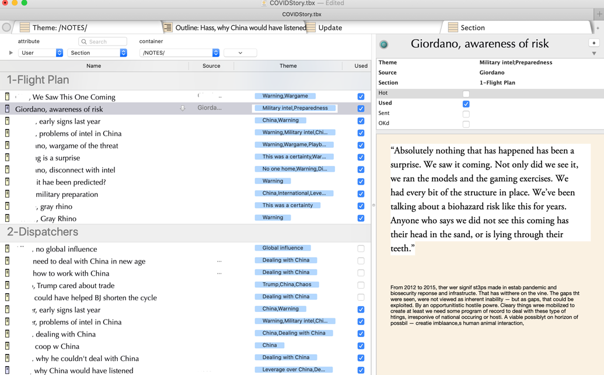
Task: Click the note icon beside 'Trump cared about trade'
Action: [x=7, y=285]
